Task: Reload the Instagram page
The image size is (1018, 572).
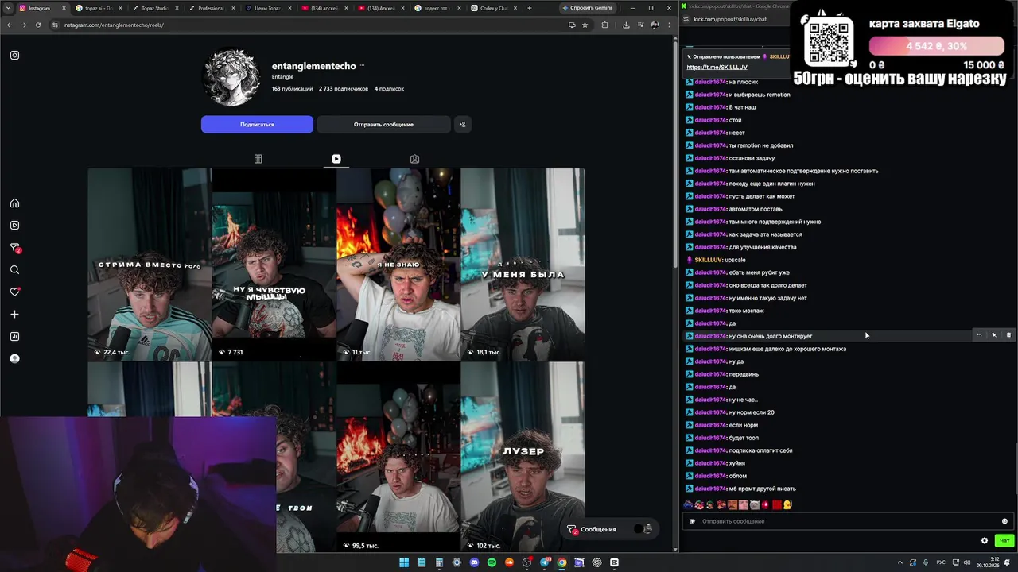Action: pos(37,25)
